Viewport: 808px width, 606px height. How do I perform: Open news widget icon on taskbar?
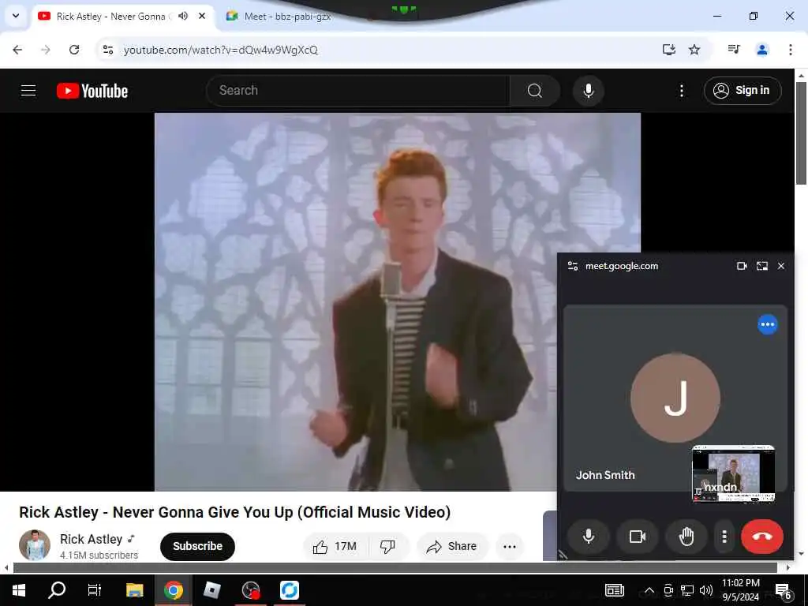(x=614, y=590)
